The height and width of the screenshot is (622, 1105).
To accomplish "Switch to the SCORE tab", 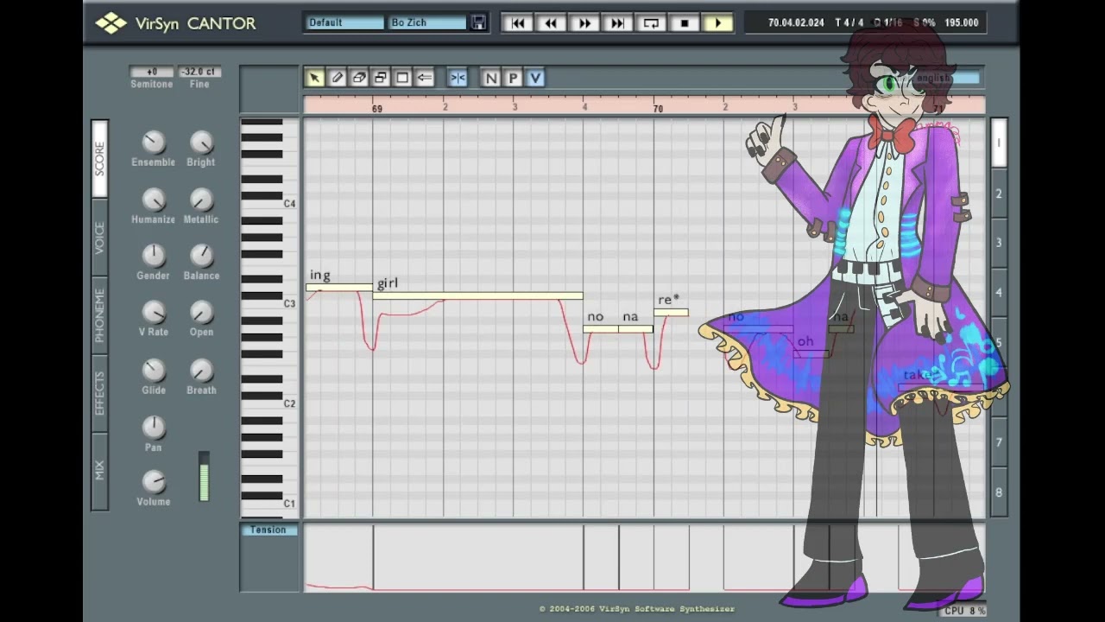I will pyautogui.click(x=100, y=159).
